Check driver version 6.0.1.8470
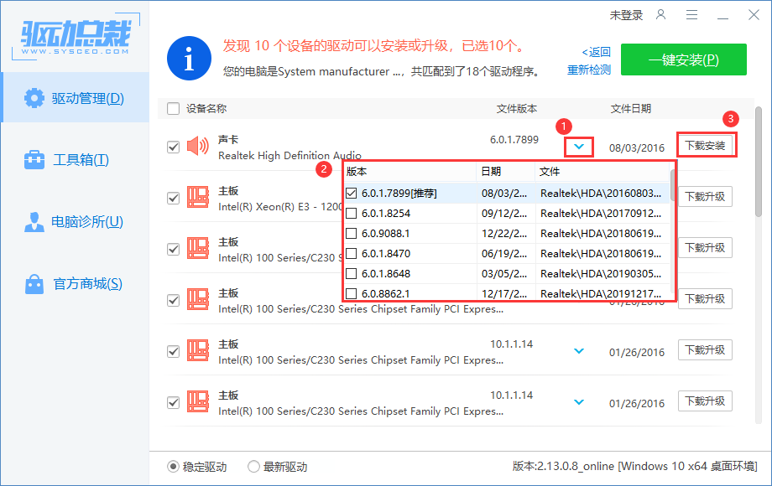Screen dimensions: 772x486 click(351, 254)
